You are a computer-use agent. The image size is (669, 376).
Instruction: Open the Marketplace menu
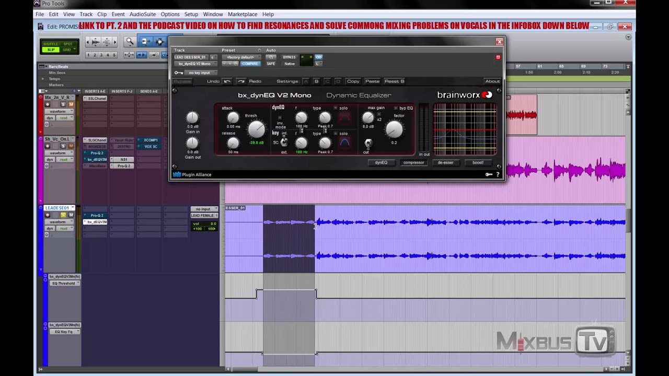(x=243, y=14)
